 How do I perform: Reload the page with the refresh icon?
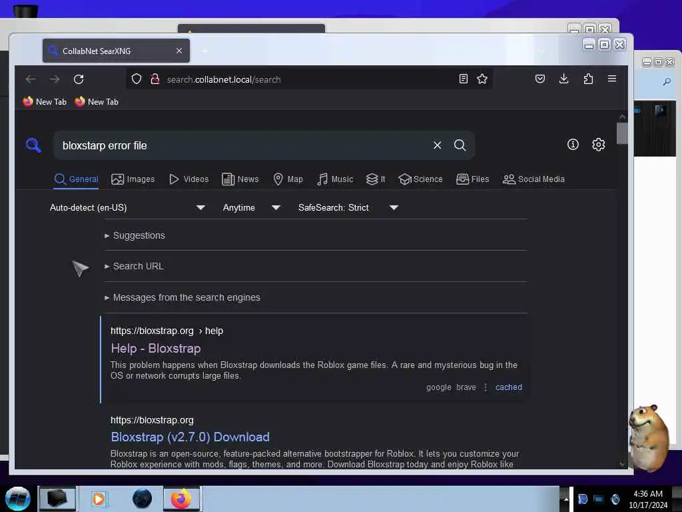[x=79, y=79]
